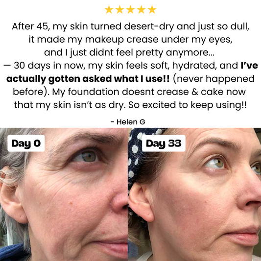Click the "Day 33" label badge

coord(164,143)
